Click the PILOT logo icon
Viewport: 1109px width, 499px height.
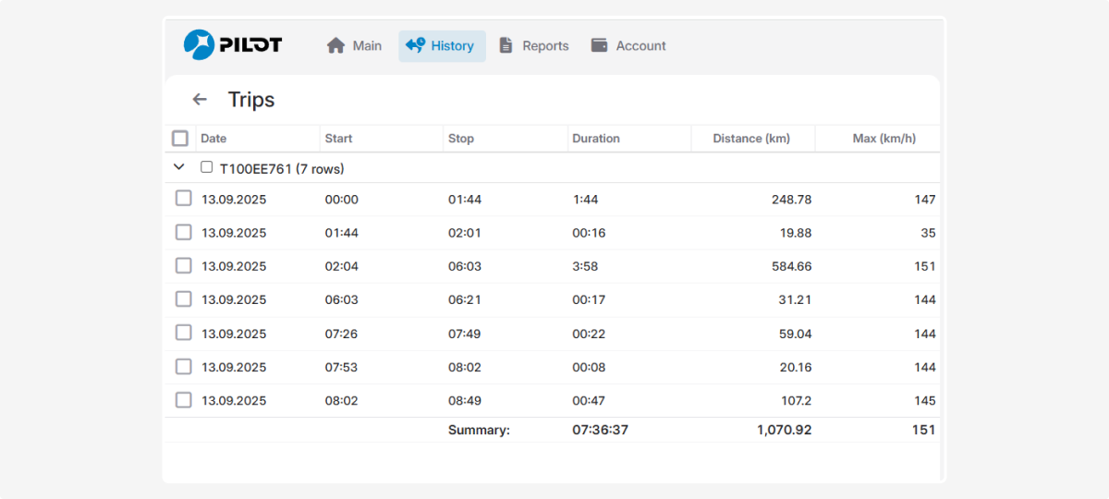tap(199, 44)
